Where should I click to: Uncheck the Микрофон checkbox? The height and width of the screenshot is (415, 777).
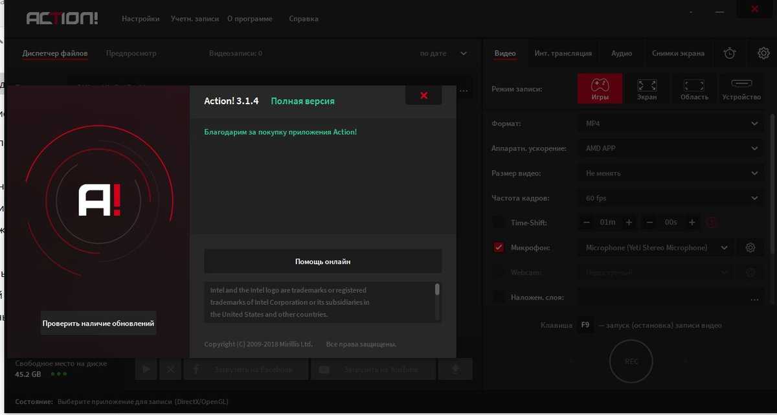click(x=499, y=247)
